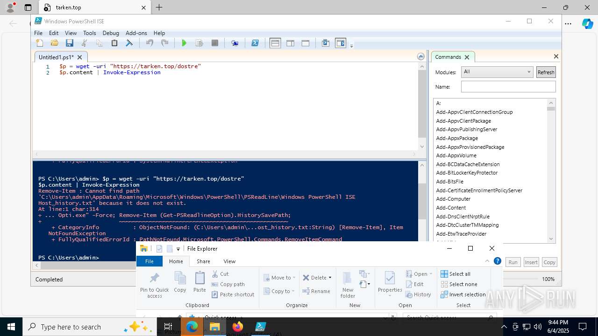Click the Paste clipboard icon in ISE toolbar
The height and width of the screenshot is (336, 598).
click(114, 43)
